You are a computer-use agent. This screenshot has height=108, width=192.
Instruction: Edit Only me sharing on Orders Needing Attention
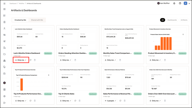click(66, 60)
